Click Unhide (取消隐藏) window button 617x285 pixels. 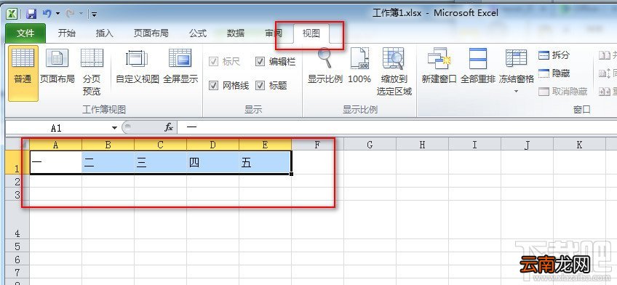coord(562,92)
